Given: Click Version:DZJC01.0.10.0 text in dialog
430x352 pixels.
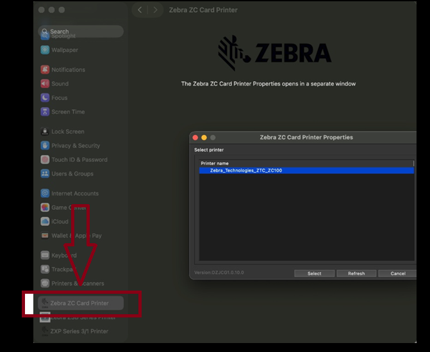Looking at the screenshot, I should [219, 273].
